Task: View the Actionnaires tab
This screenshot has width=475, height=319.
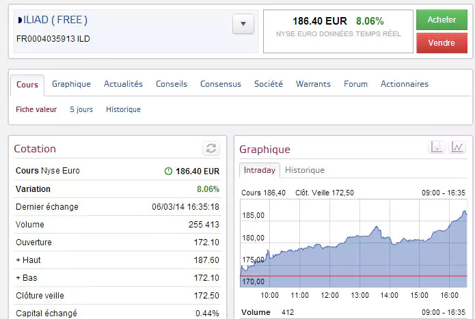Action: [x=405, y=84]
